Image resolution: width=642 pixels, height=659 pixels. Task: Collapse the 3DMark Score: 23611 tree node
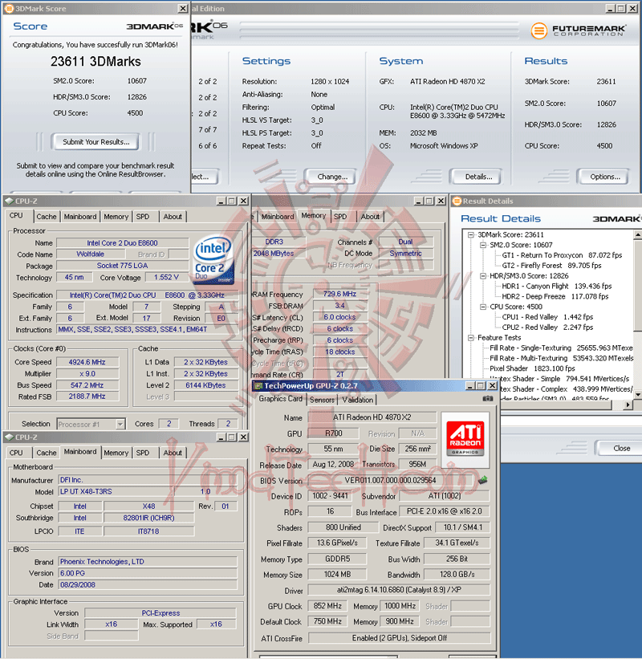(x=470, y=234)
